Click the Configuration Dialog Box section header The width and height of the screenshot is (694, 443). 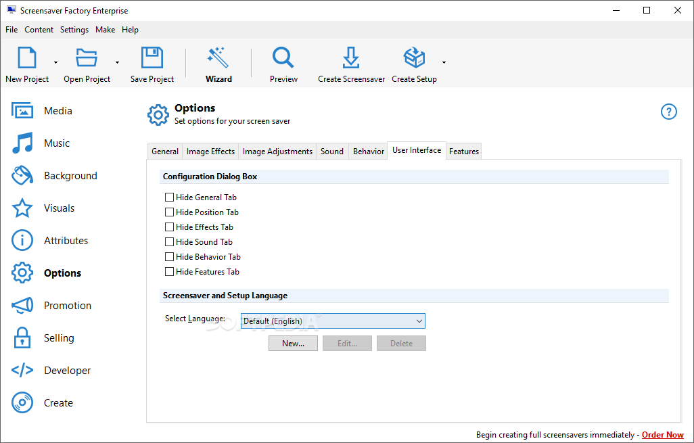click(414, 177)
